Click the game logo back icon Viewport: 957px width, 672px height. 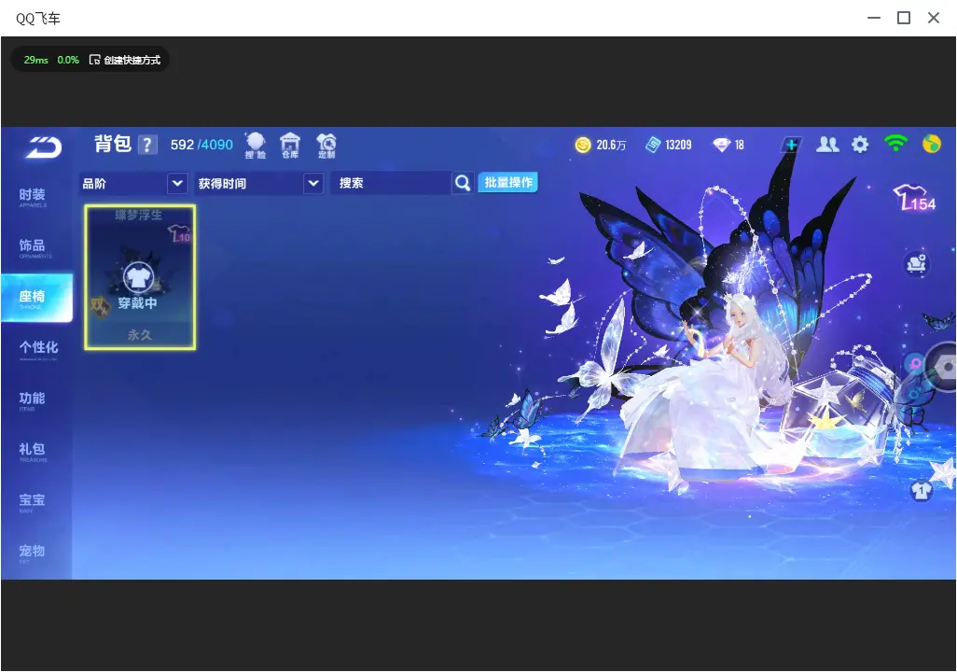pyautogui.click(x=43, y=147)
